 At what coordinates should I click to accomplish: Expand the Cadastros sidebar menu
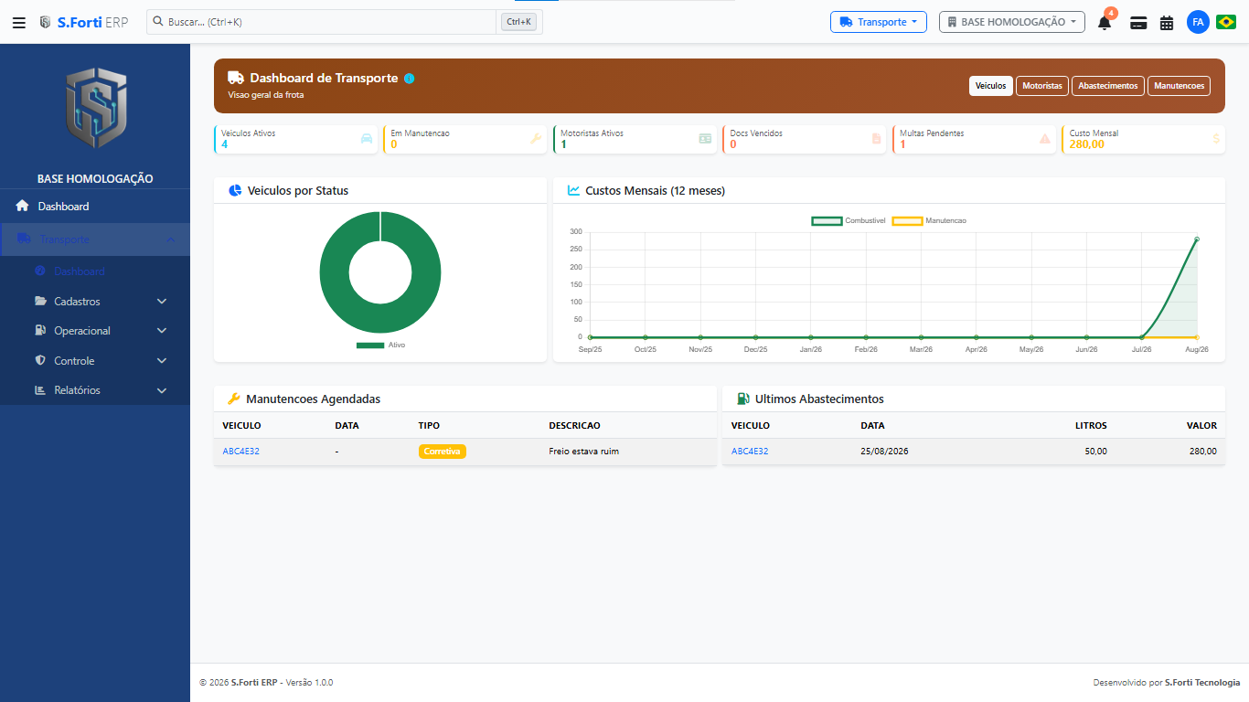coord(95,302)
